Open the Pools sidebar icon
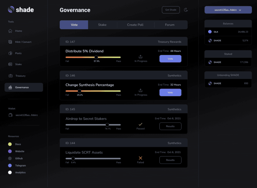This screenshot has width=257, height=188. tap(10, 53)
